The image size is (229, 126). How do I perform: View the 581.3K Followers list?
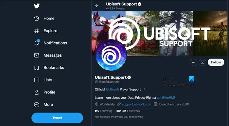tap(128, 111)
